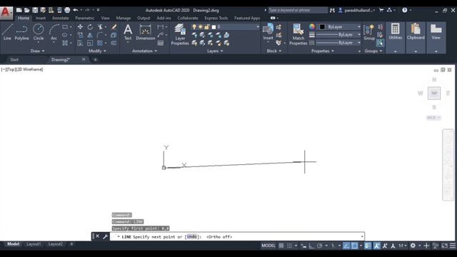Click the Help question mark icon
The height and width of the screenshot is (257, 457).
pos(405,10)
